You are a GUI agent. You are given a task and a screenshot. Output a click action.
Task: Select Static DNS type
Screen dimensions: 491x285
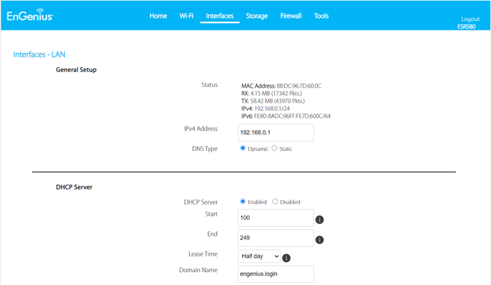[x=275, y=148]
